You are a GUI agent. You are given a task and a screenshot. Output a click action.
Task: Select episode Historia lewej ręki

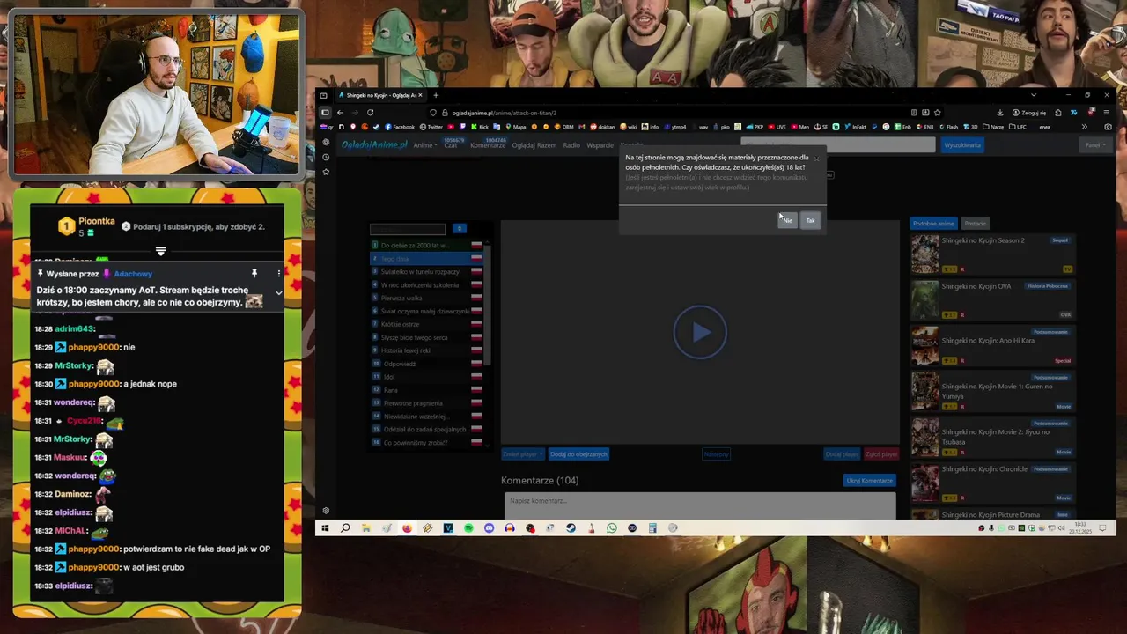click(426, 350)
